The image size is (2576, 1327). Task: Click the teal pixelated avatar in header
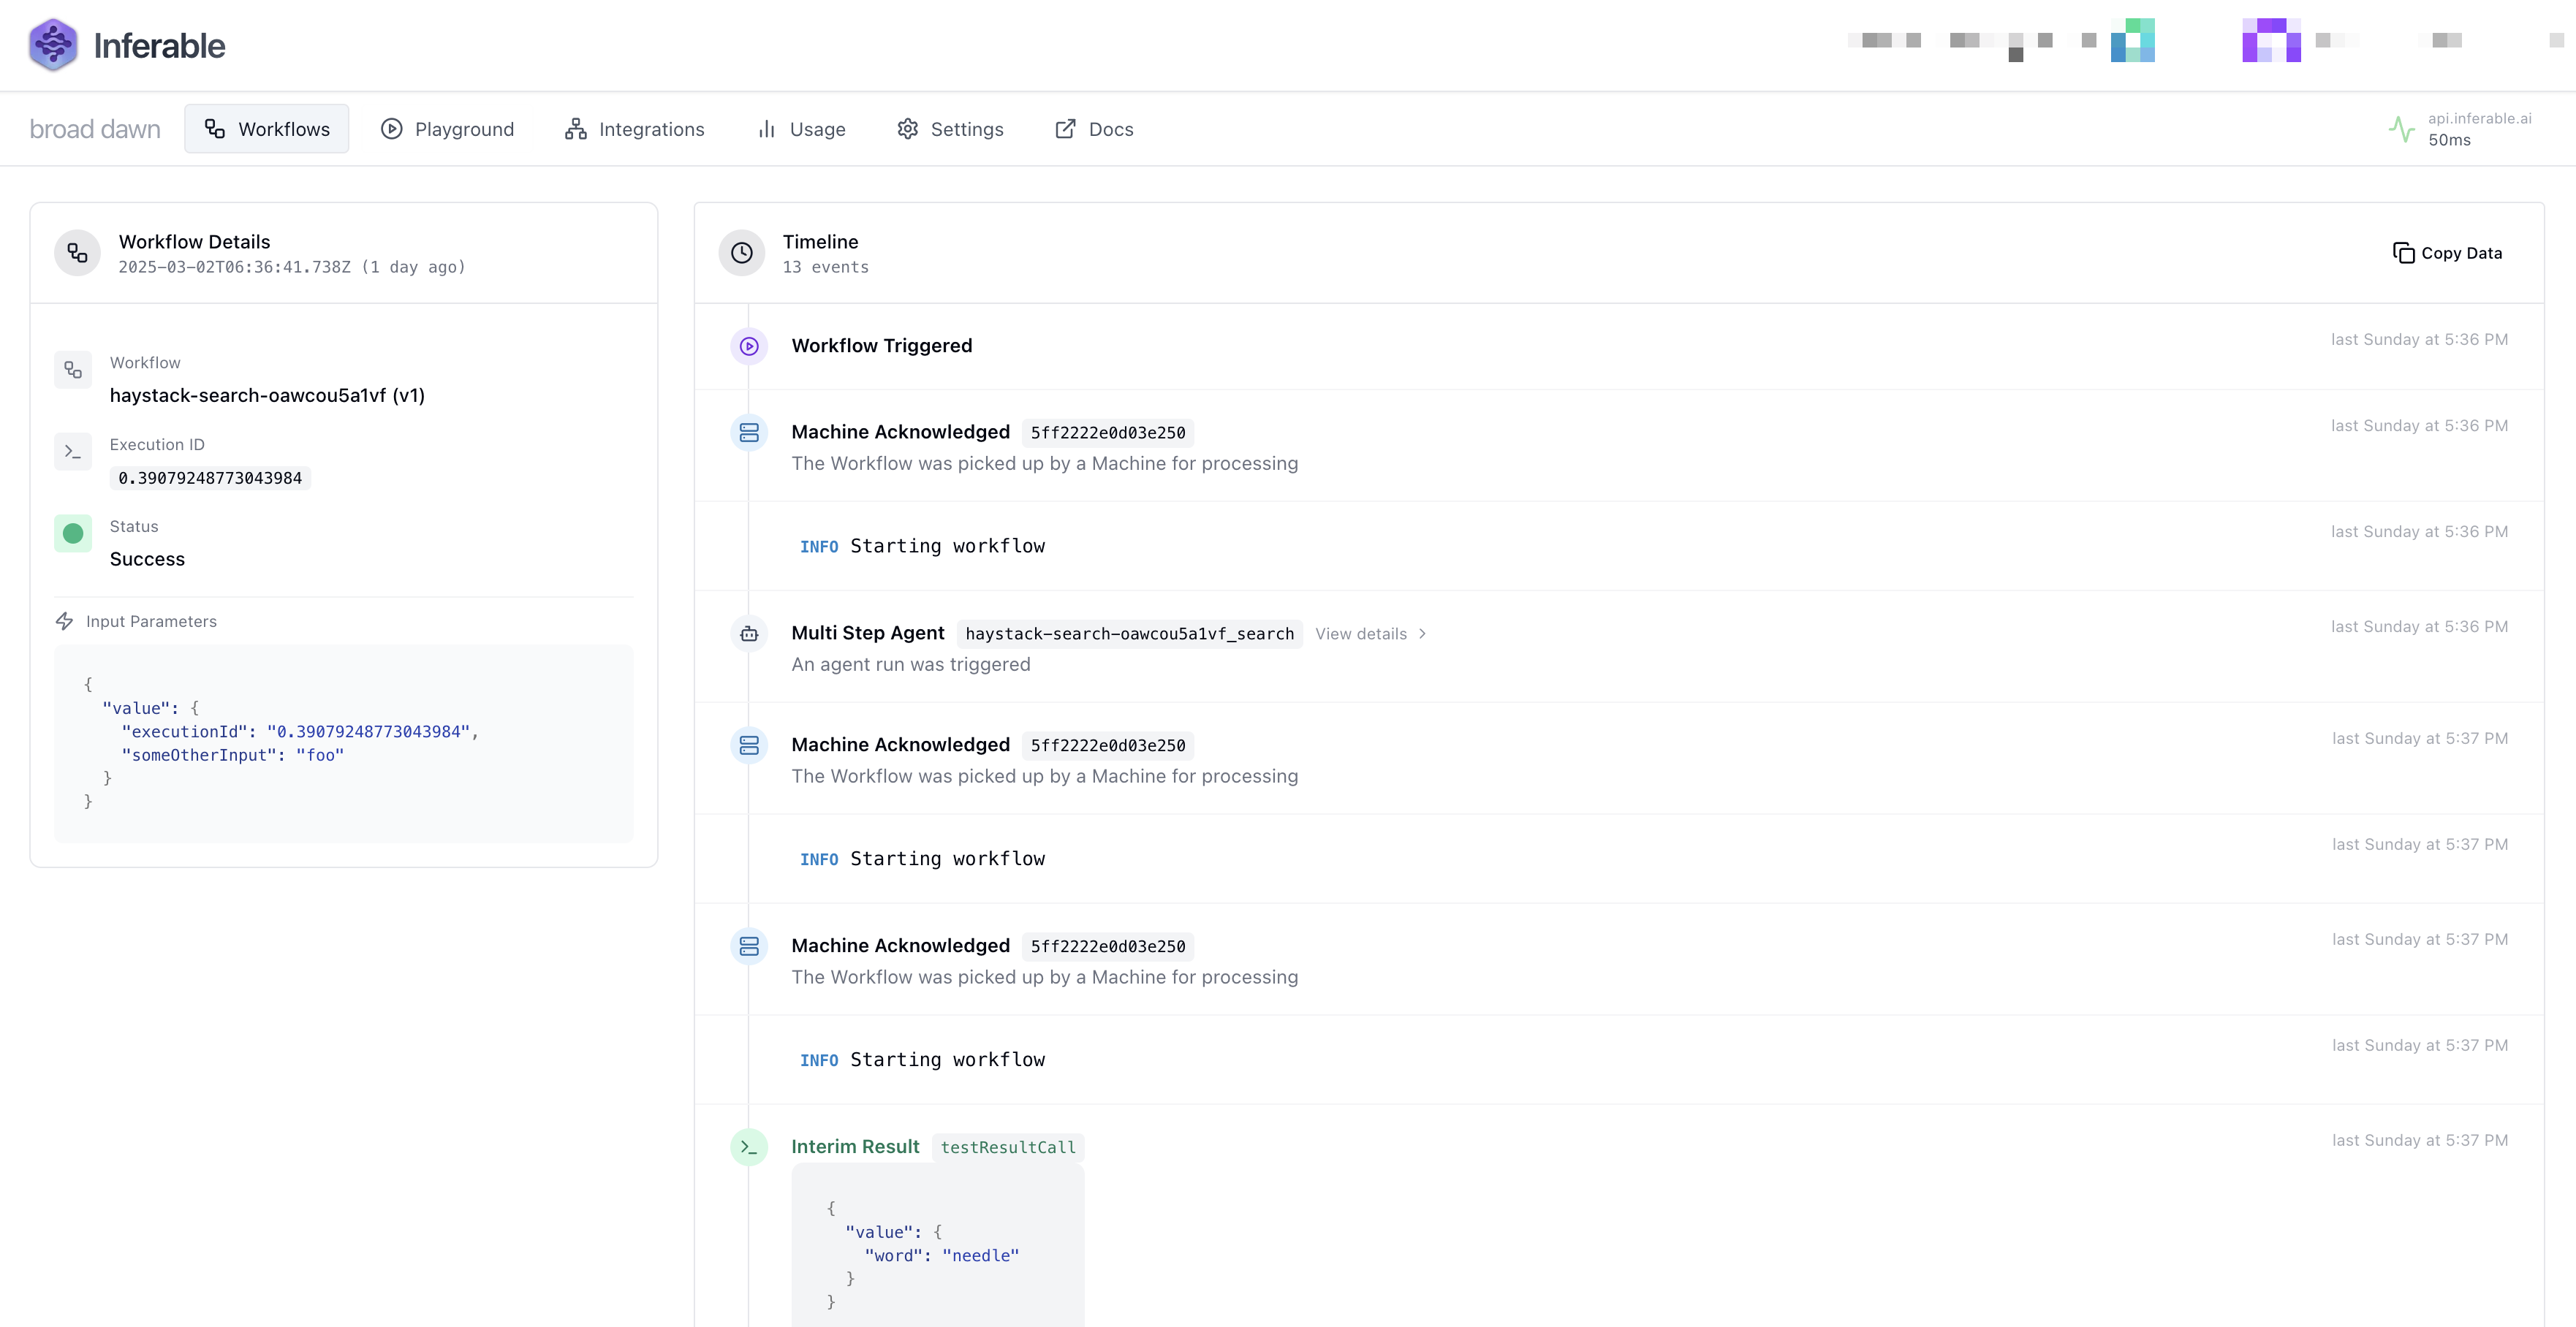2133,40
